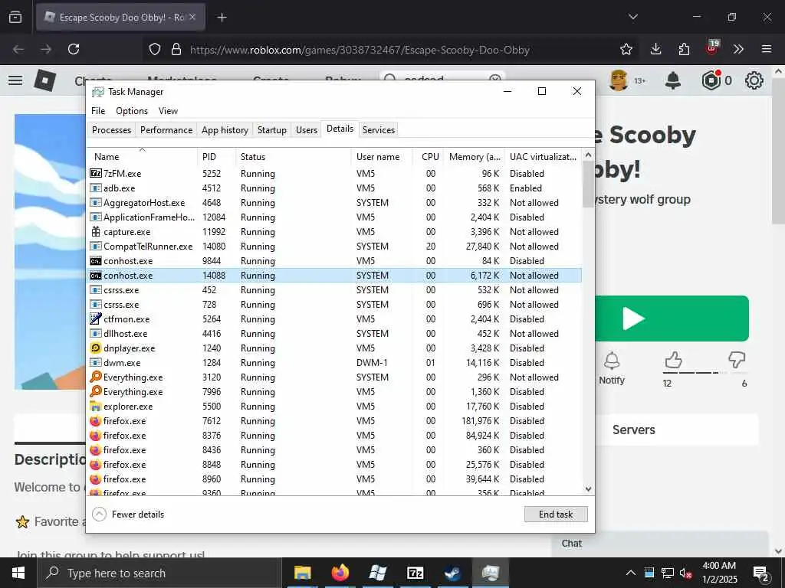Image resolution: width=785 pixels, height=588 pixels.
Task: Switch to the Processes tab
Action: point(112,130)
